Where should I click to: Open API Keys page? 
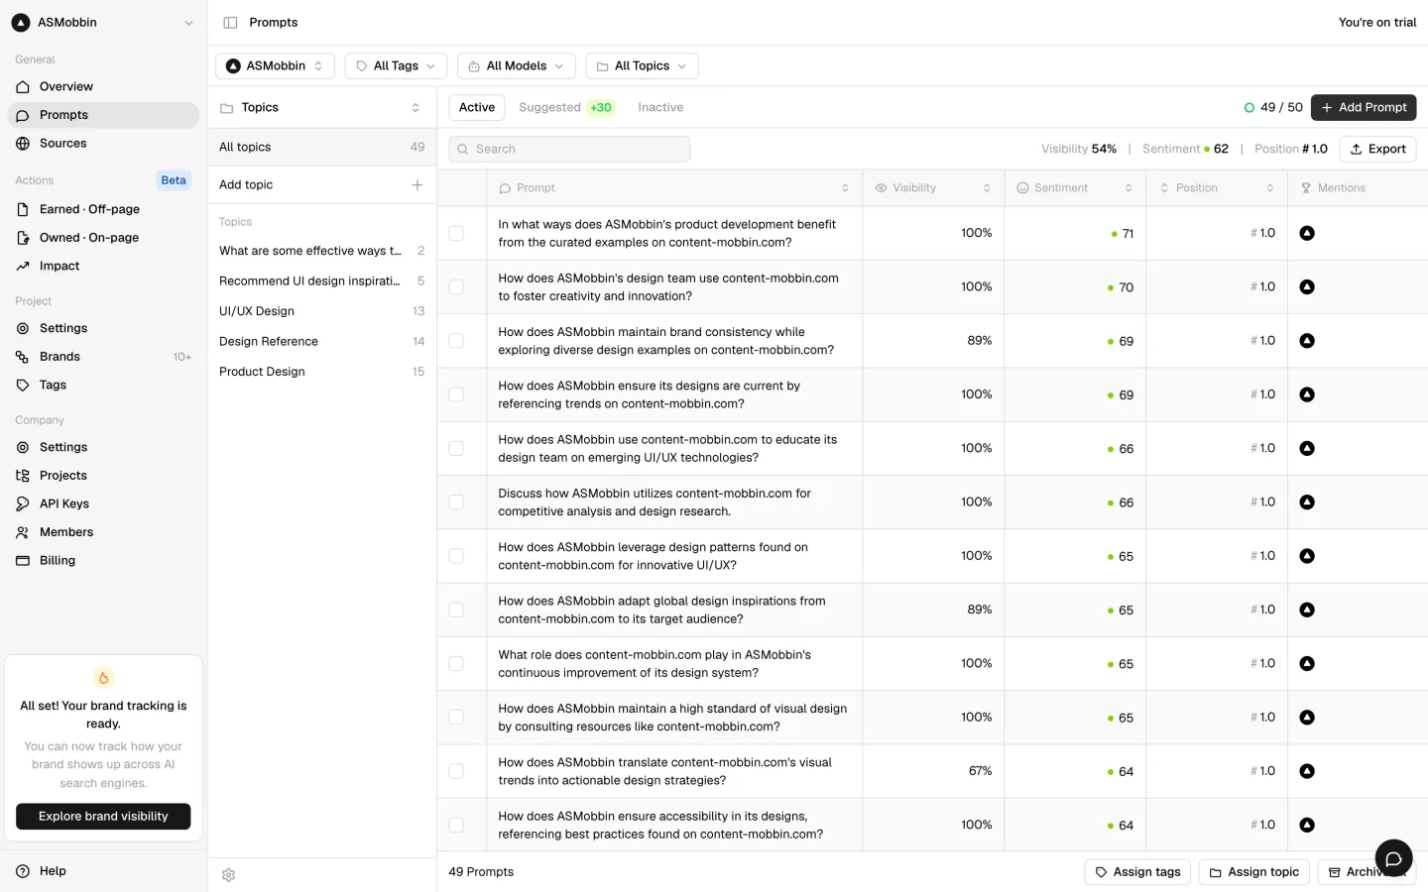103,503
